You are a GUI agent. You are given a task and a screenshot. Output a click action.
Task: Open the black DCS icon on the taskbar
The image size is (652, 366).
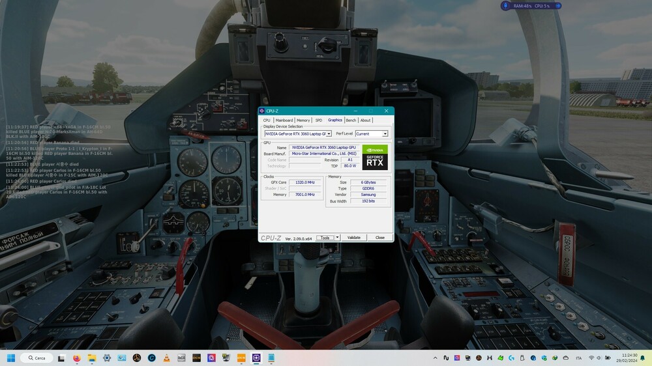pos(196,358)
